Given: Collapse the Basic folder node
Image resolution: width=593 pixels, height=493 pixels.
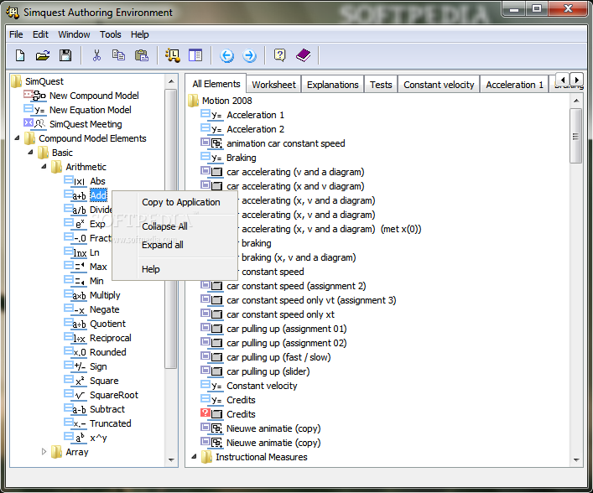Looking at the screenshot, I should click(x=31, y=153).
